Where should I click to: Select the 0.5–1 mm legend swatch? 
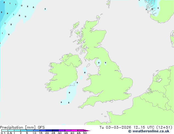coord(11,130)
